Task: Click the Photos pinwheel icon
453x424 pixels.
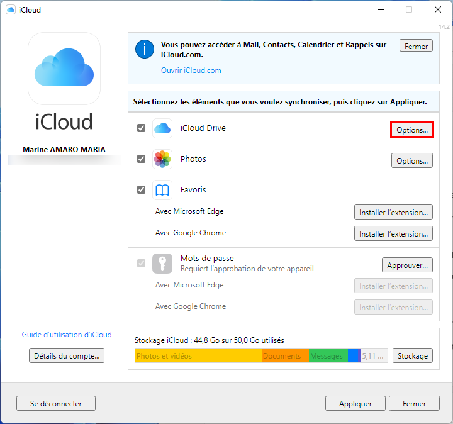Action: pos(162,159)
